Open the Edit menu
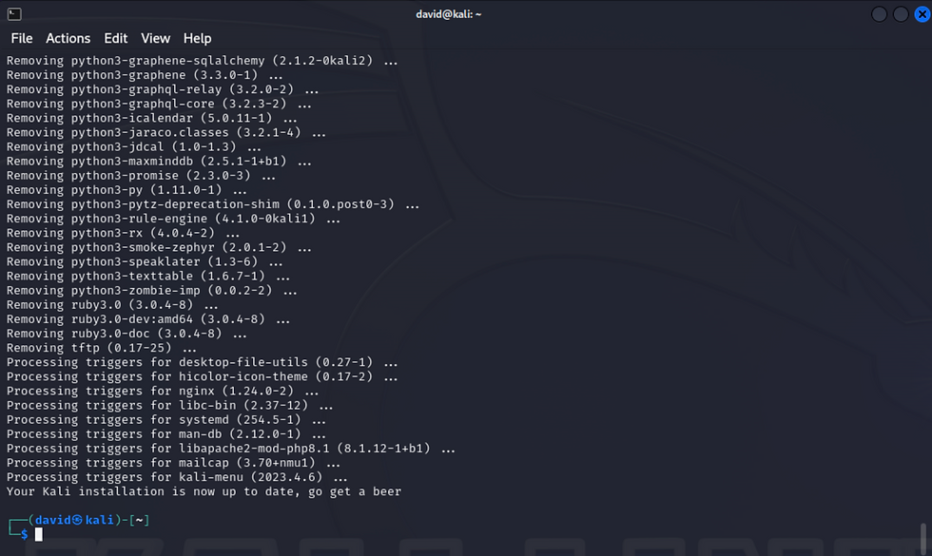The height and width of the screenshot is (556, 932). point(116,38)
